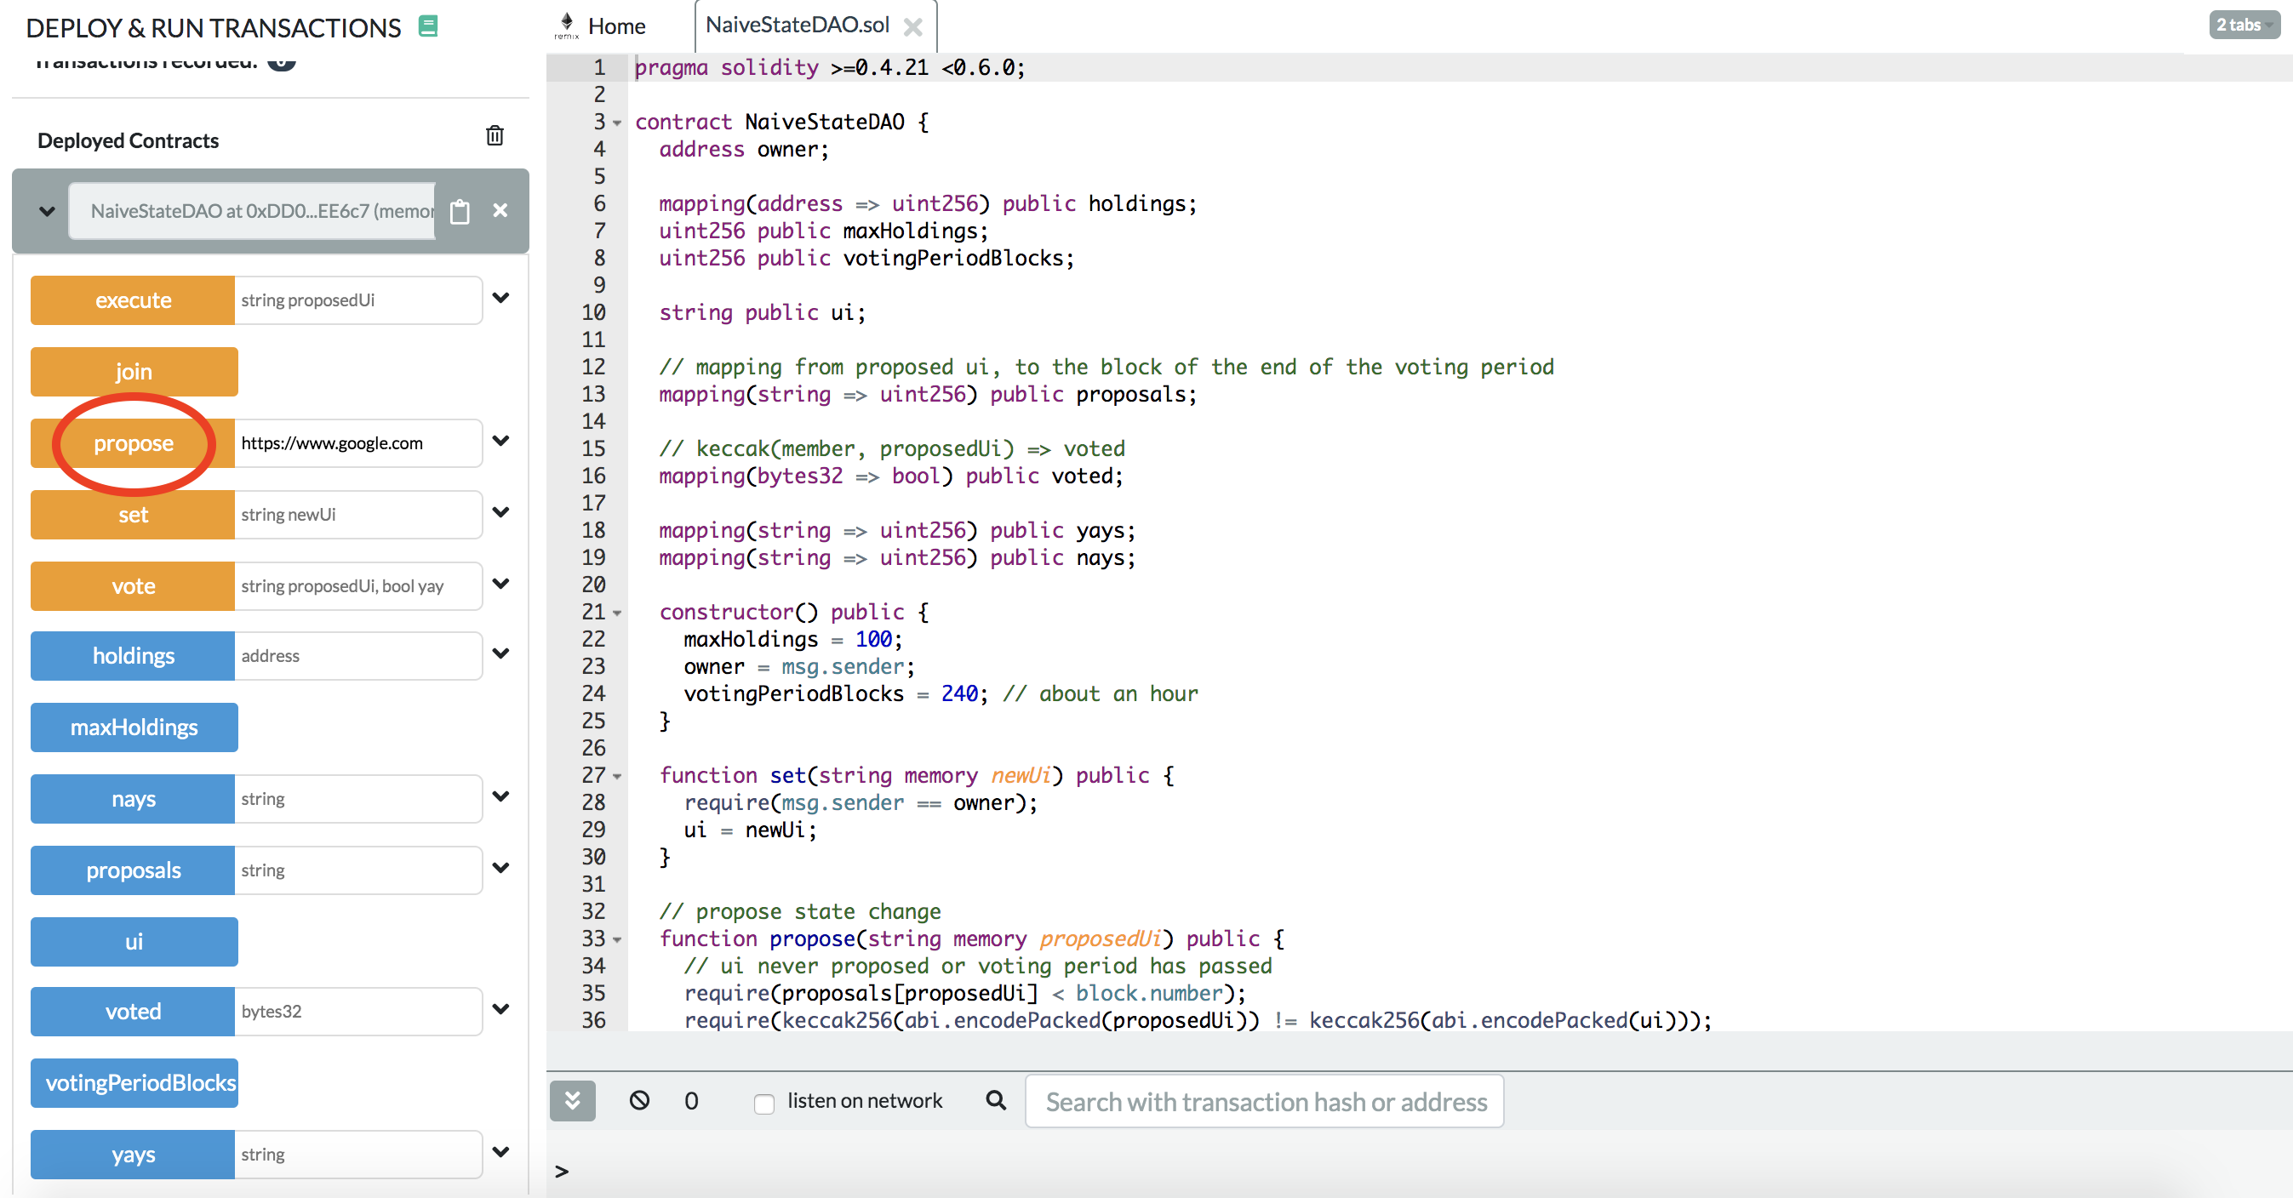The width and height of the screenshot is (2293, 1198).
Task: Close the NaiveStateDAO.sol editor tab
Action: click(x=912, y=26)
